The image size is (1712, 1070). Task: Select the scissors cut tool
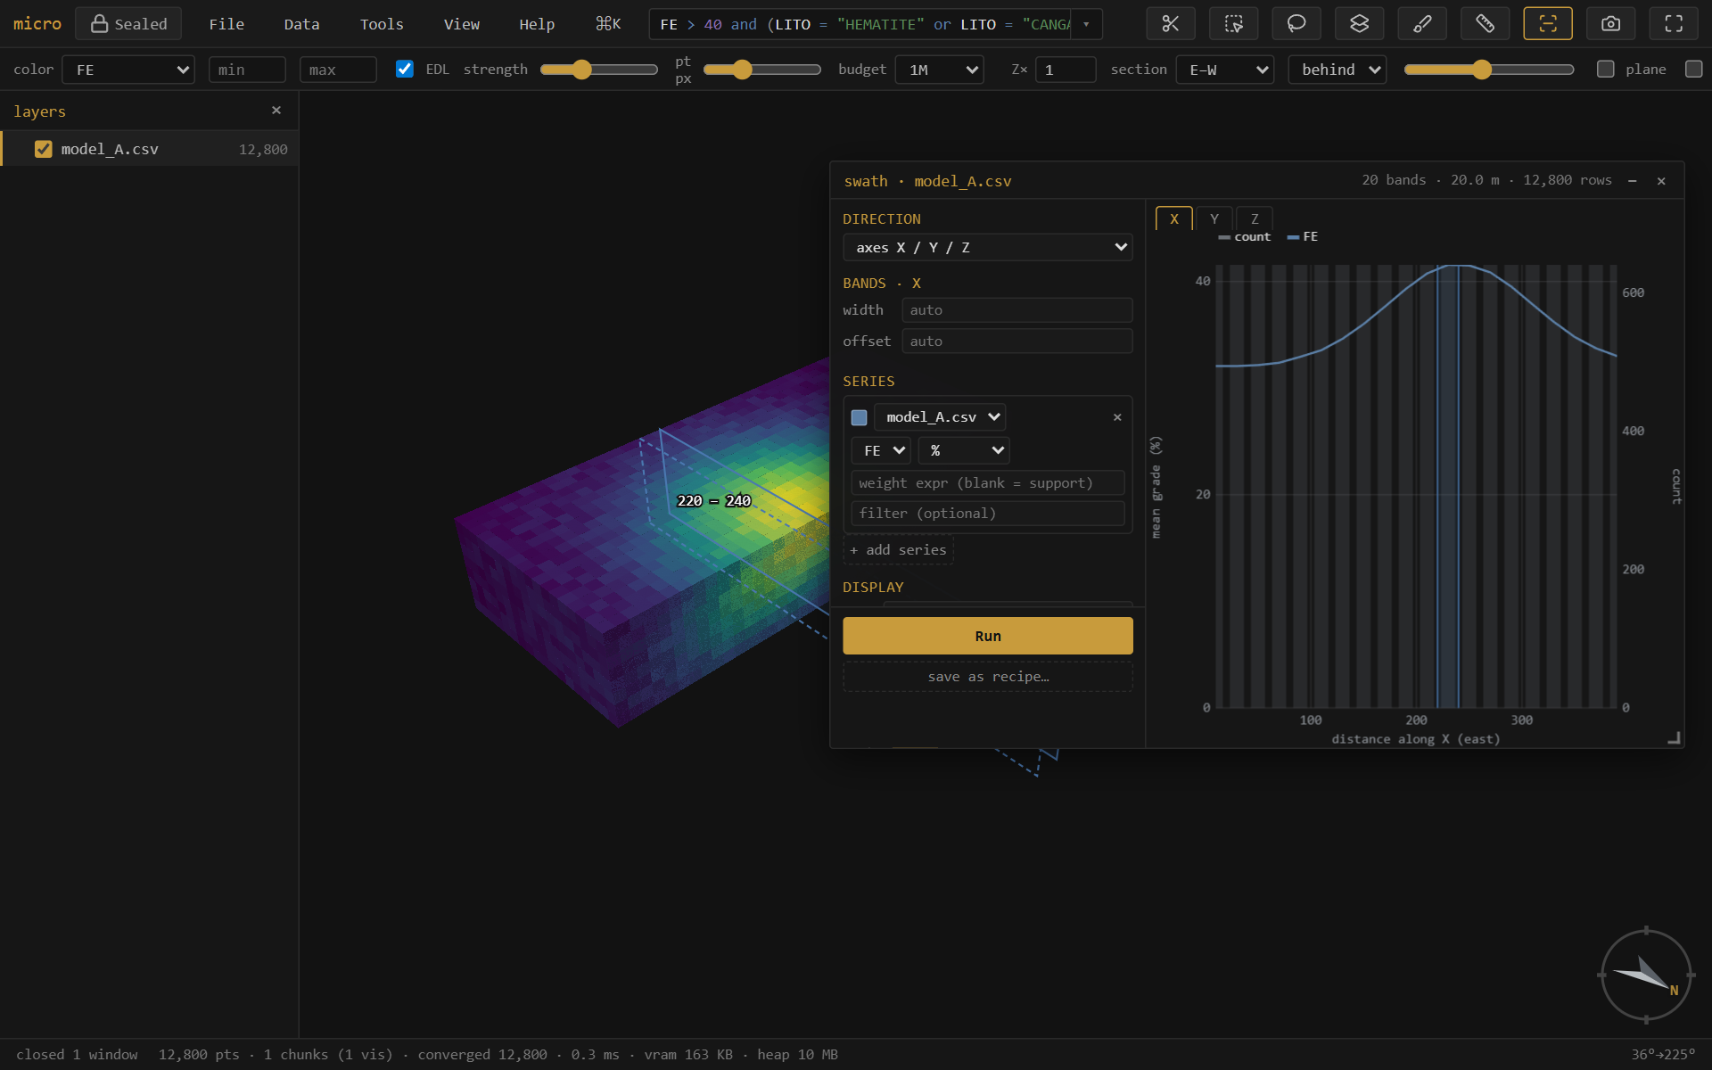tap(1170, 24)
